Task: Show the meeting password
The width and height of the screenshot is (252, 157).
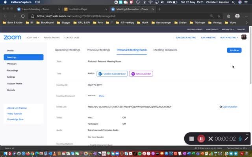Action: [102, 96]
